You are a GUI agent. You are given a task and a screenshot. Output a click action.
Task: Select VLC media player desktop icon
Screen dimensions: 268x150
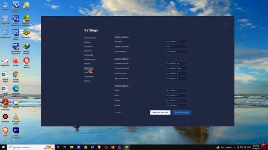(x=16, y=119)
